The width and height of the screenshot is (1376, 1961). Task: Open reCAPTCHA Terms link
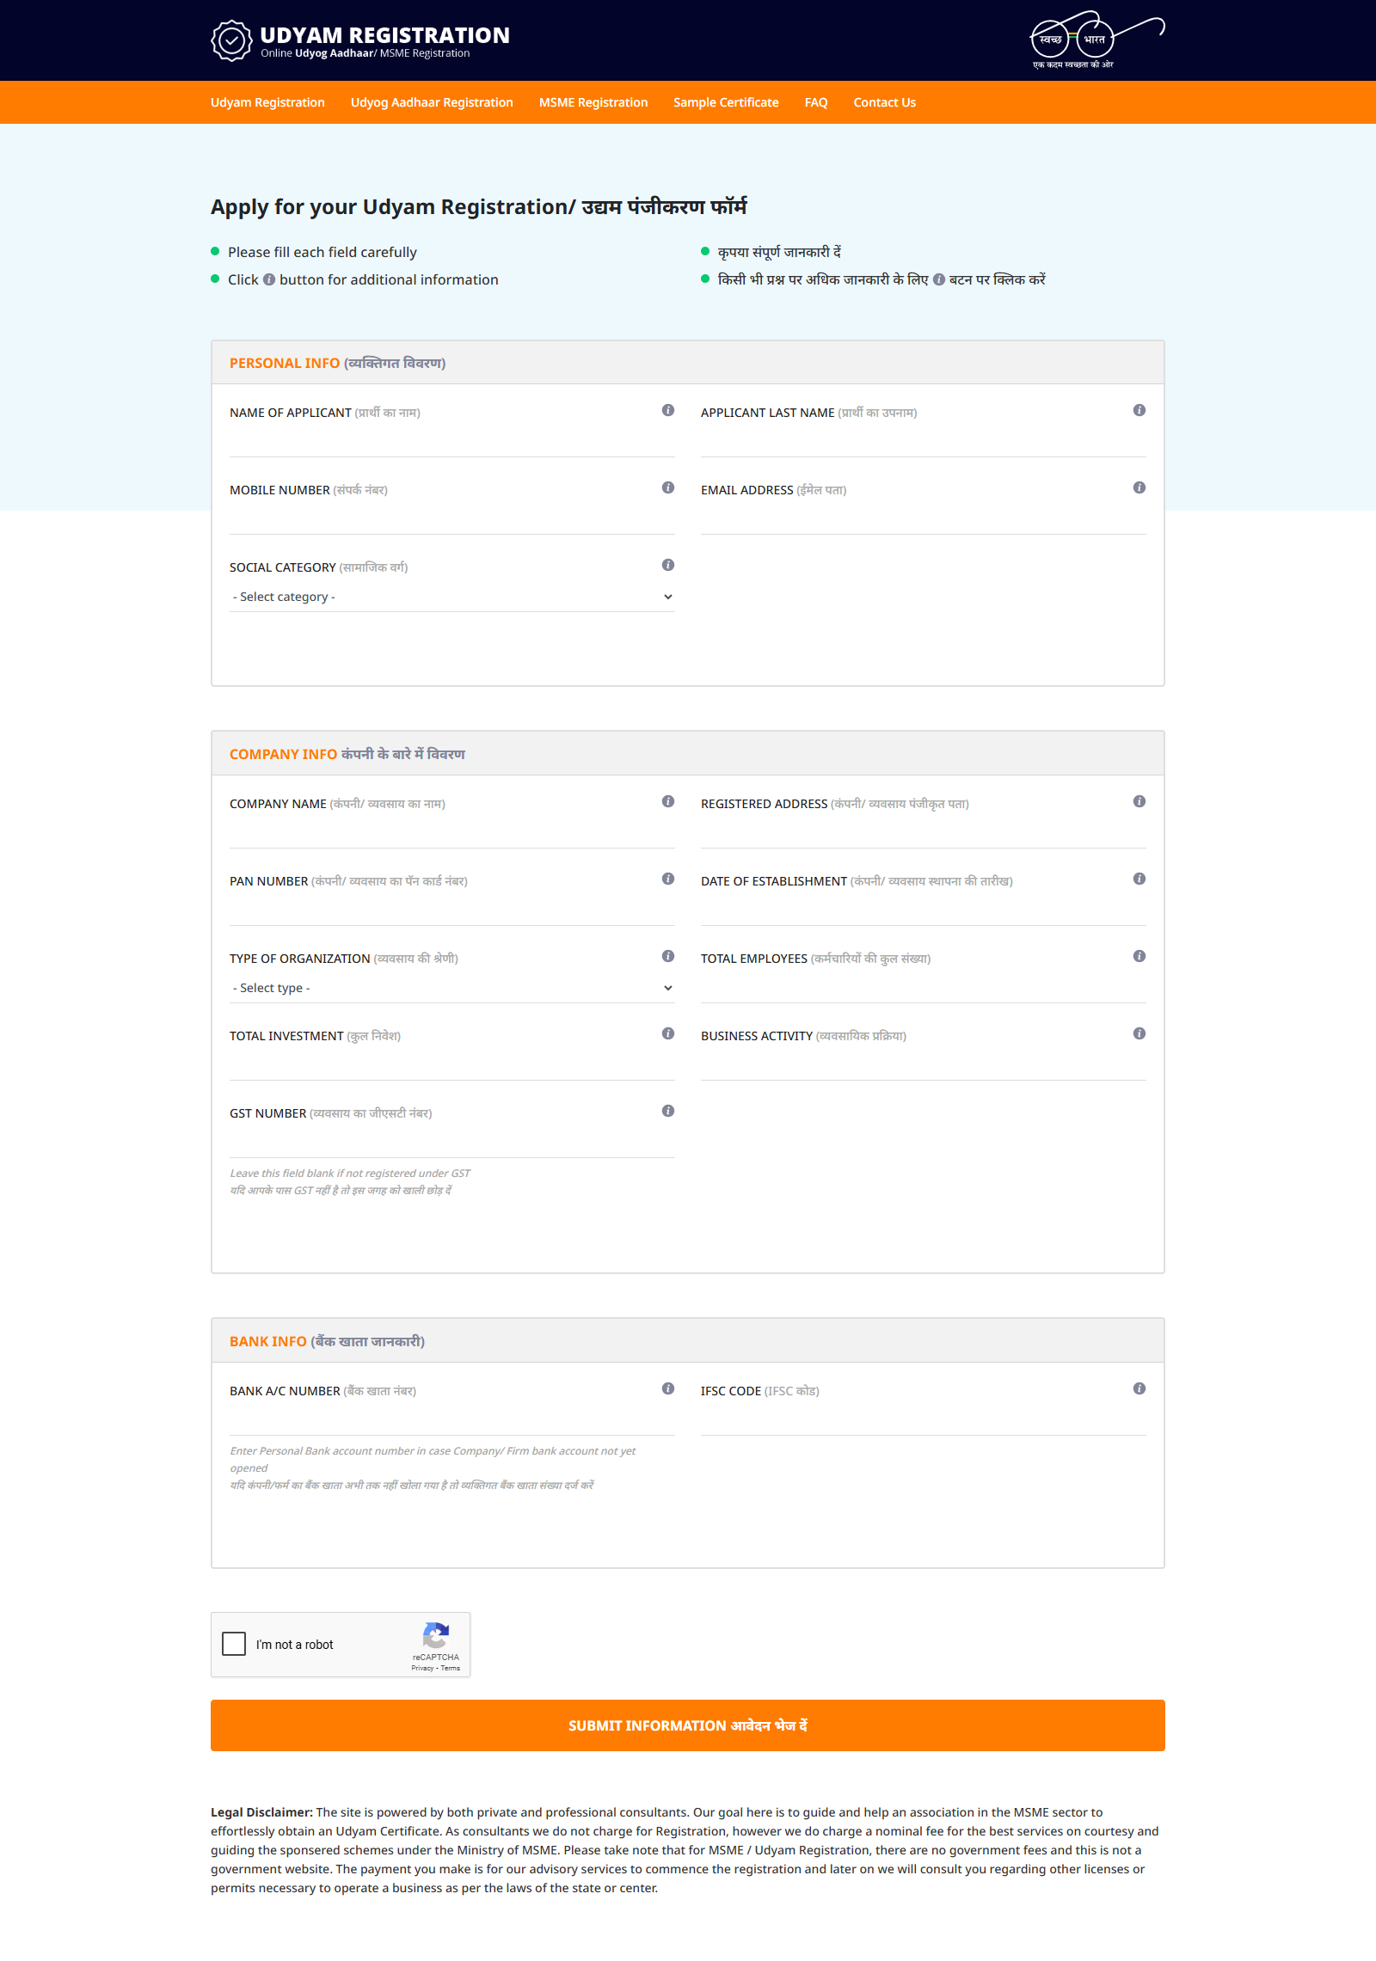pos(451,1668)
